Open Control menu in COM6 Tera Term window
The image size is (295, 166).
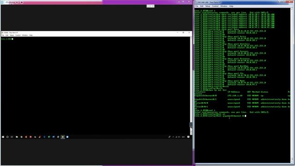(x=18, y=35)
